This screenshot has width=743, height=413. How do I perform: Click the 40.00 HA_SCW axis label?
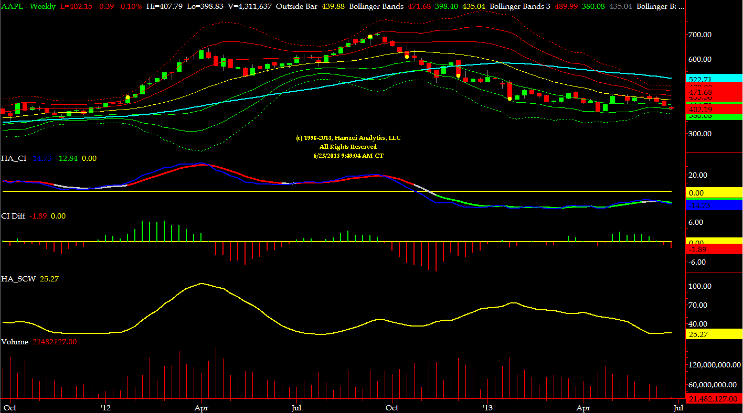(x=697, y=324)
